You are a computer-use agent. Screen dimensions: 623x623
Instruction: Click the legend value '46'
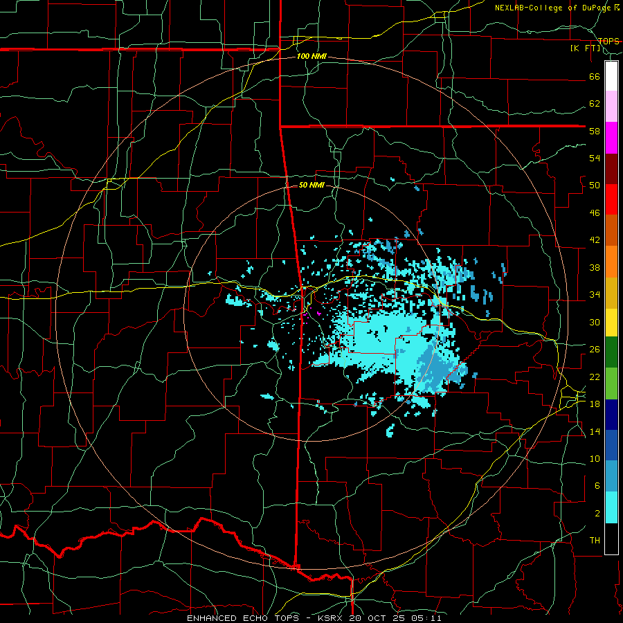(x=595, y=213)
